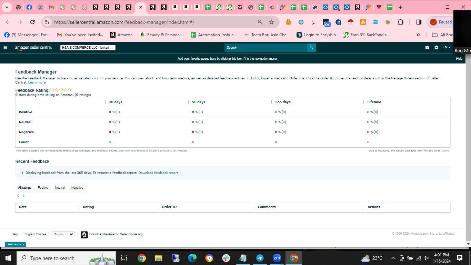471x265 pixels.
Task: Click the Hide link on the favorites bar
Action: pos(459,59)
